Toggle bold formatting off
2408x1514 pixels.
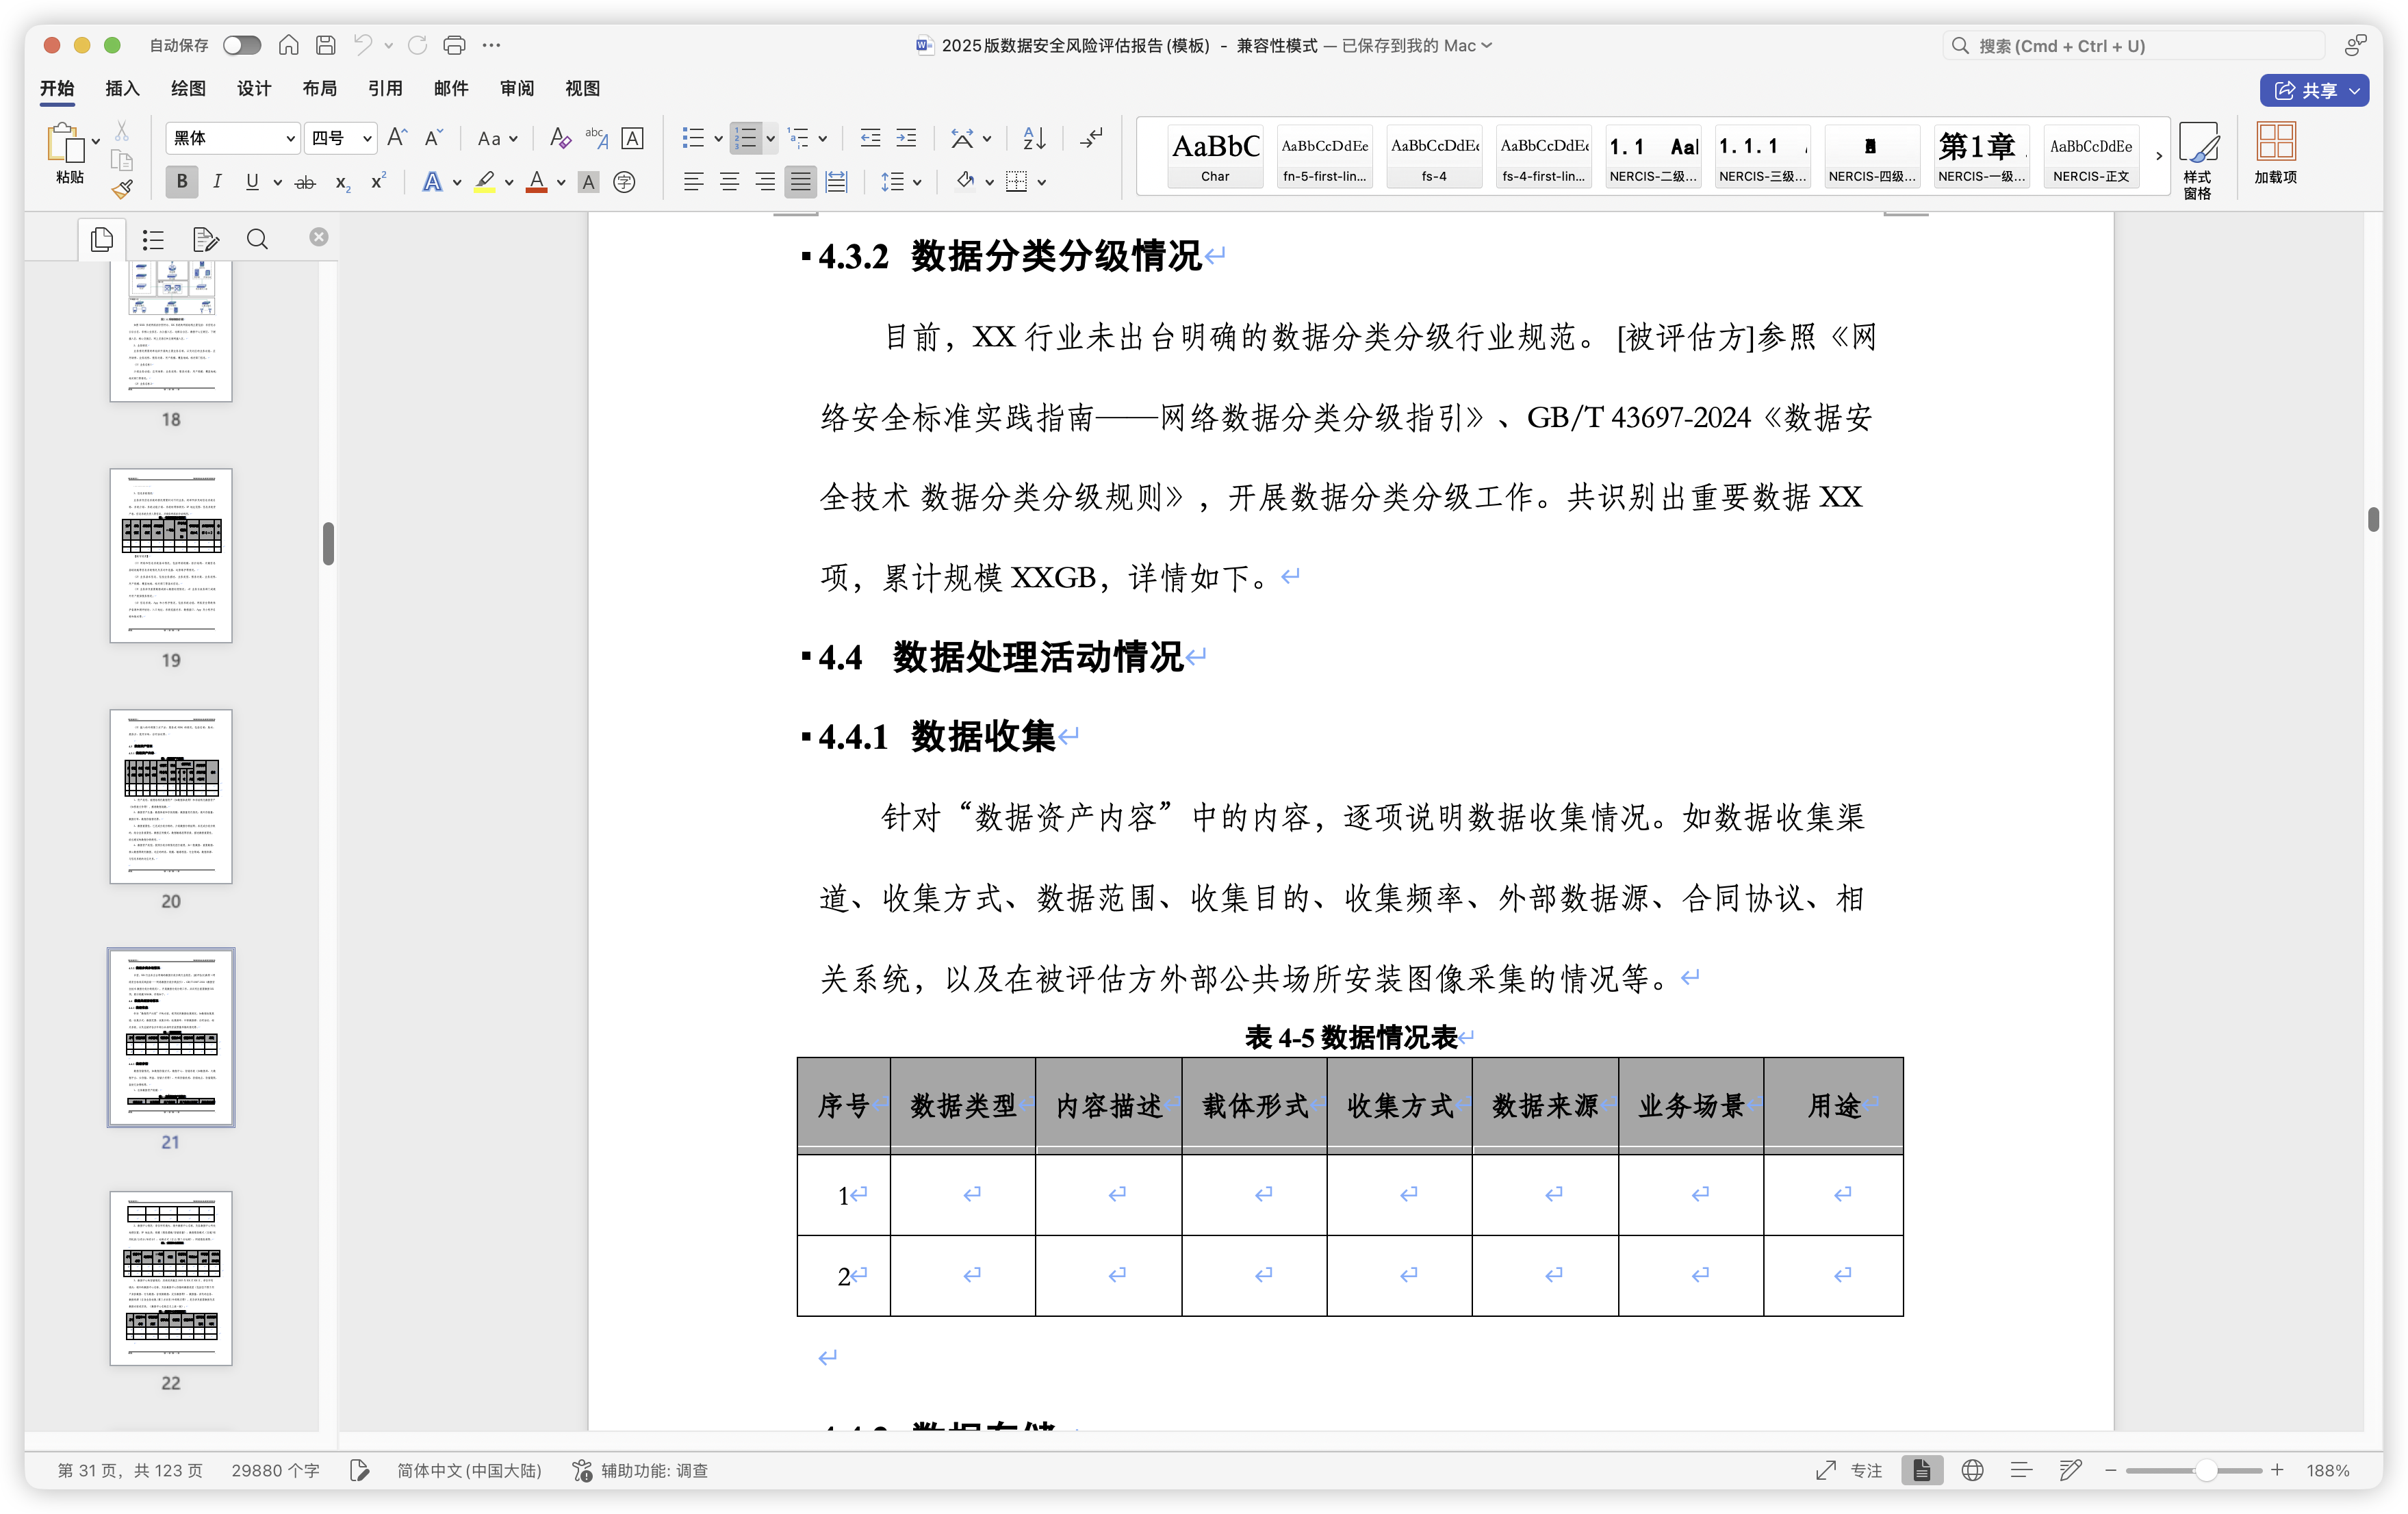point(181,182)
